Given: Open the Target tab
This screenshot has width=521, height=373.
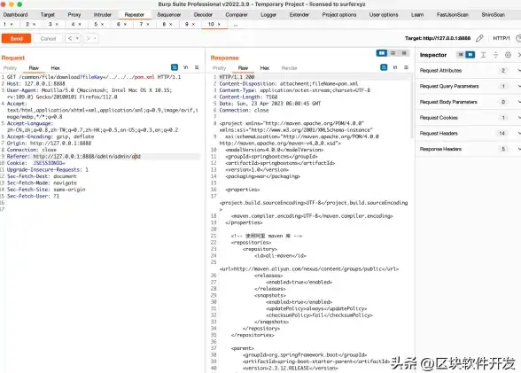Looking at the screenshot, I should coord(48,14).
